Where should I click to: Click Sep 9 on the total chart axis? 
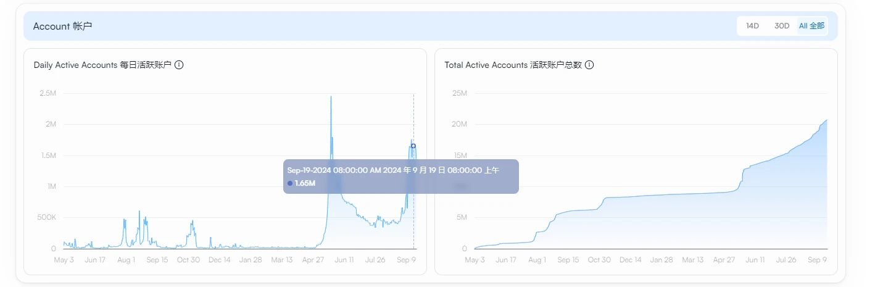817,260
